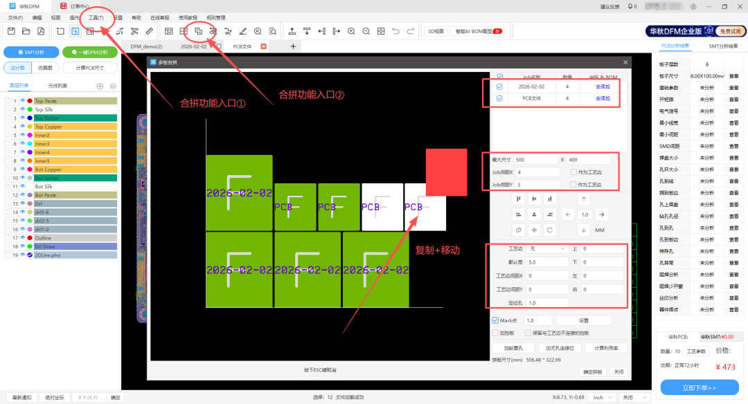Click the red color dot of Top Paste
748x404 pixels.
(30, 101)
